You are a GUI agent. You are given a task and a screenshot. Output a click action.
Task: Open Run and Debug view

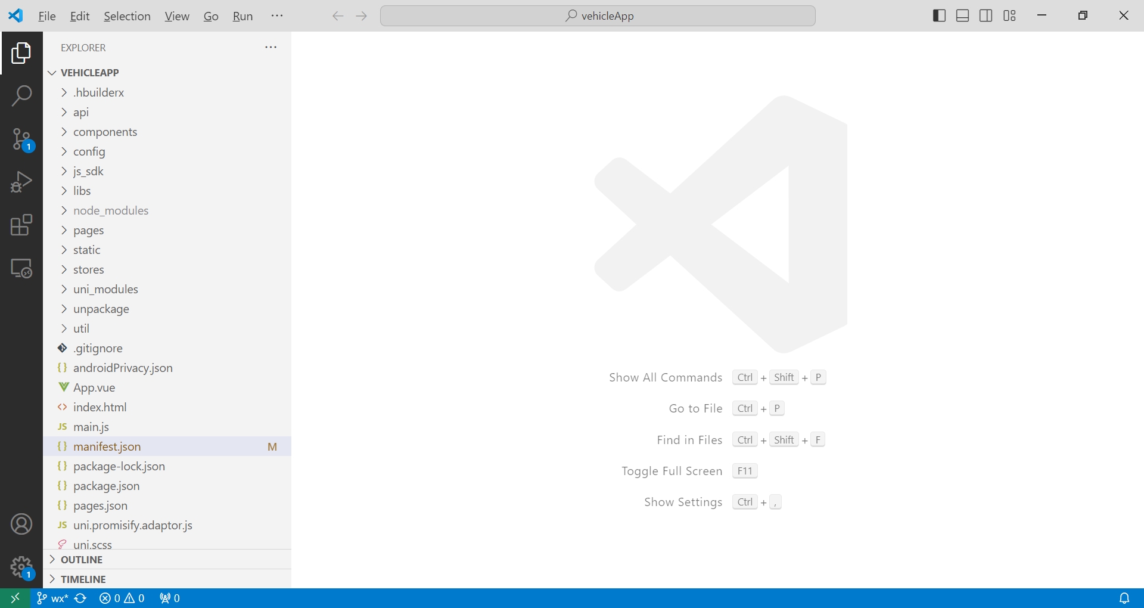click(21, 182)
